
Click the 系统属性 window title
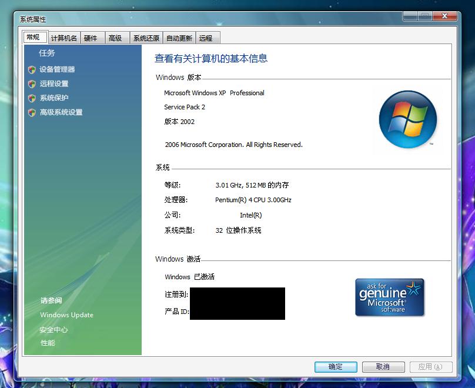(33, 19)
